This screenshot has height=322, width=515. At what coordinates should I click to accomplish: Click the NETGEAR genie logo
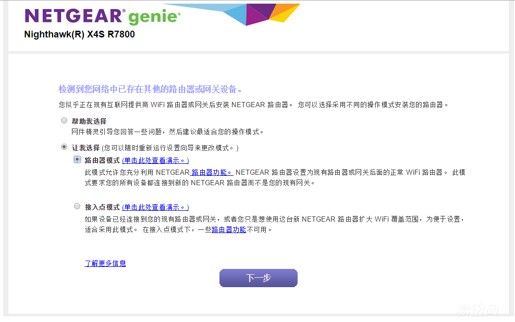[103, 16]
